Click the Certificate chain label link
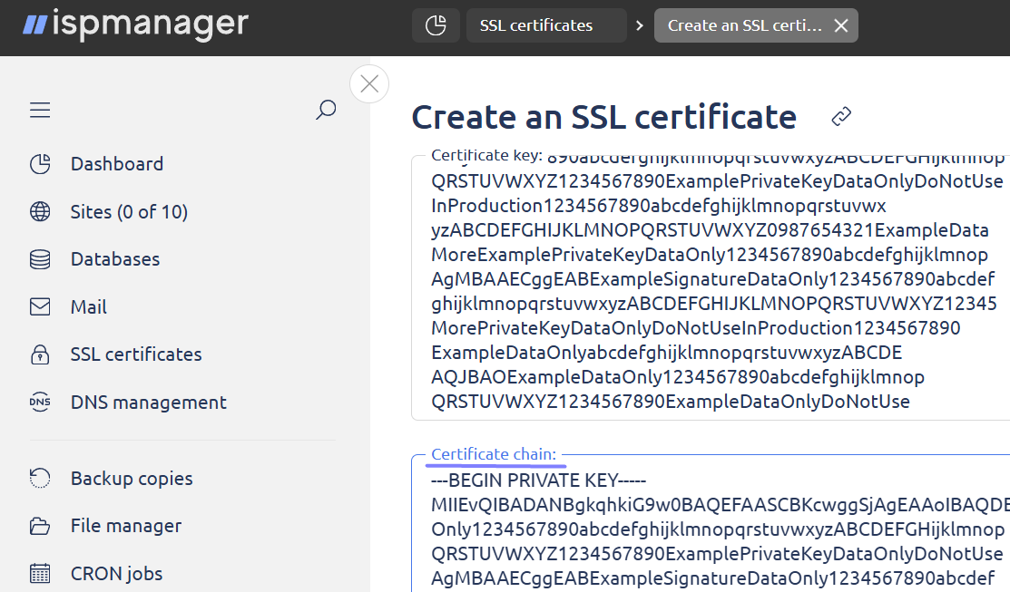 tap(494, 454)
